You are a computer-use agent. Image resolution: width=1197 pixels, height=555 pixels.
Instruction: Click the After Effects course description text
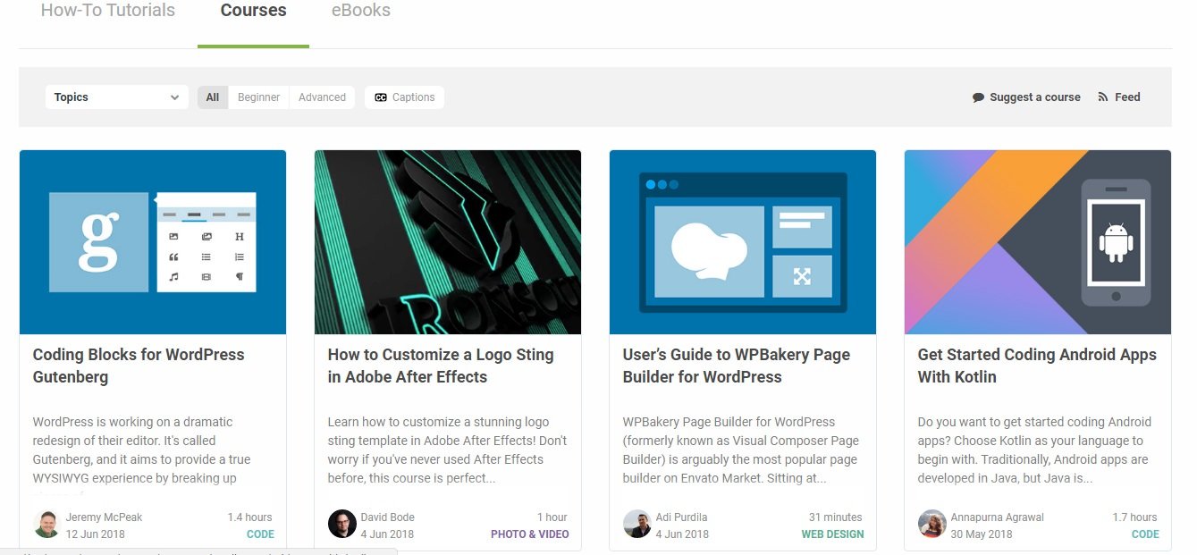pos(447,450)
